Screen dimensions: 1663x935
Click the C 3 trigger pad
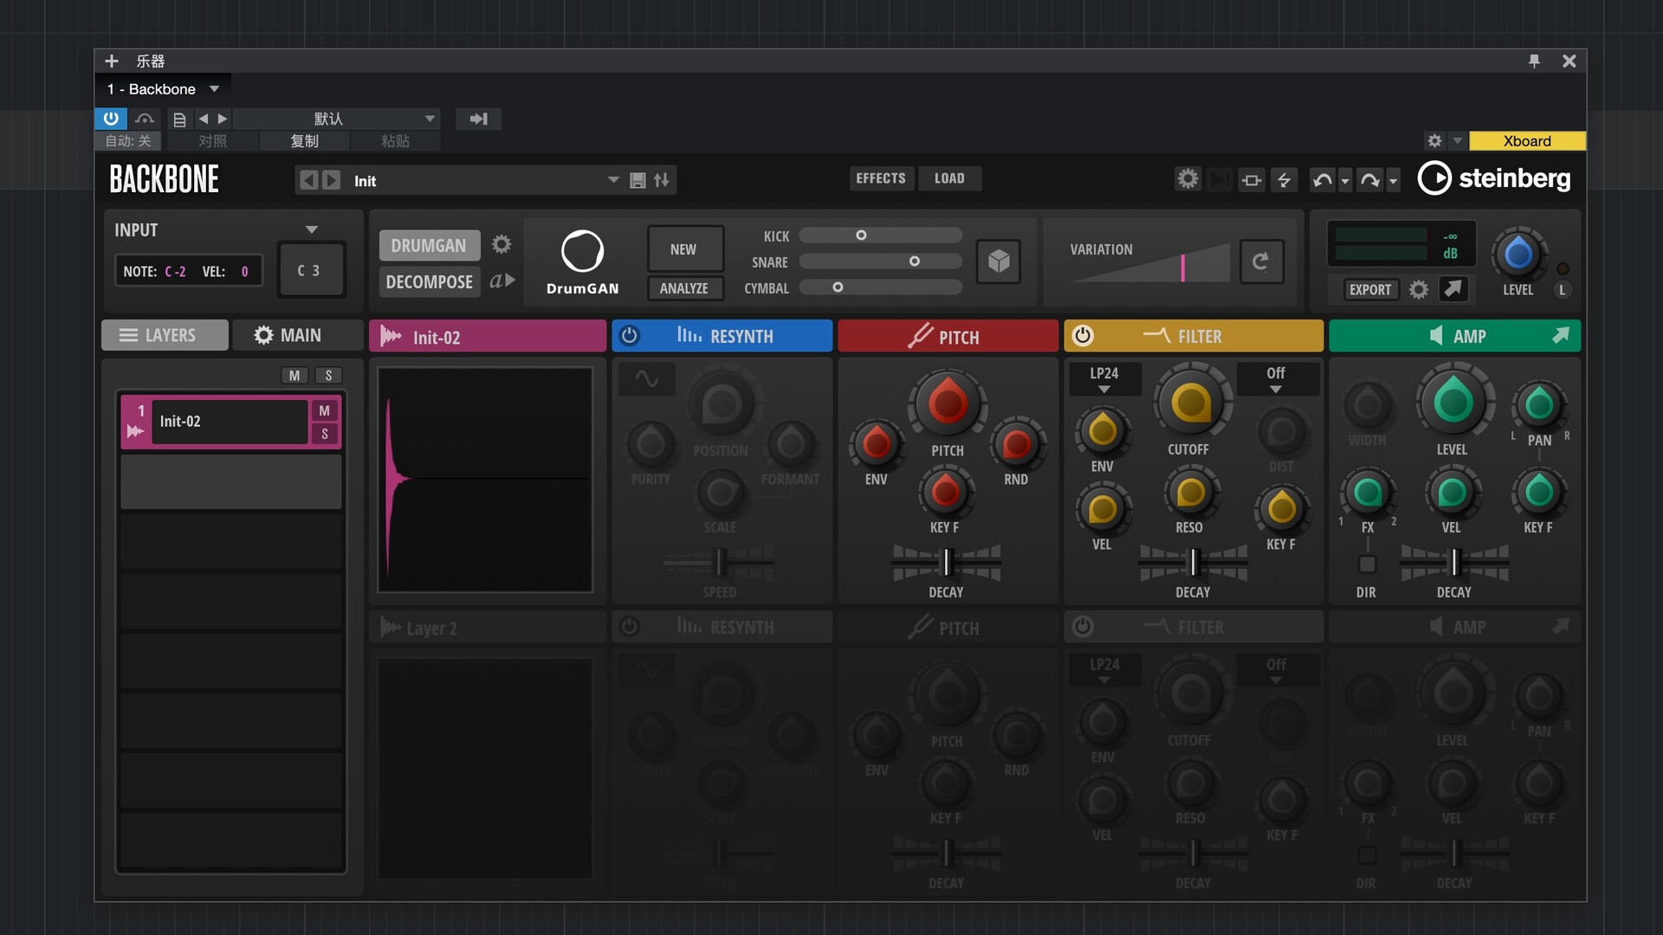click(310, 270)
